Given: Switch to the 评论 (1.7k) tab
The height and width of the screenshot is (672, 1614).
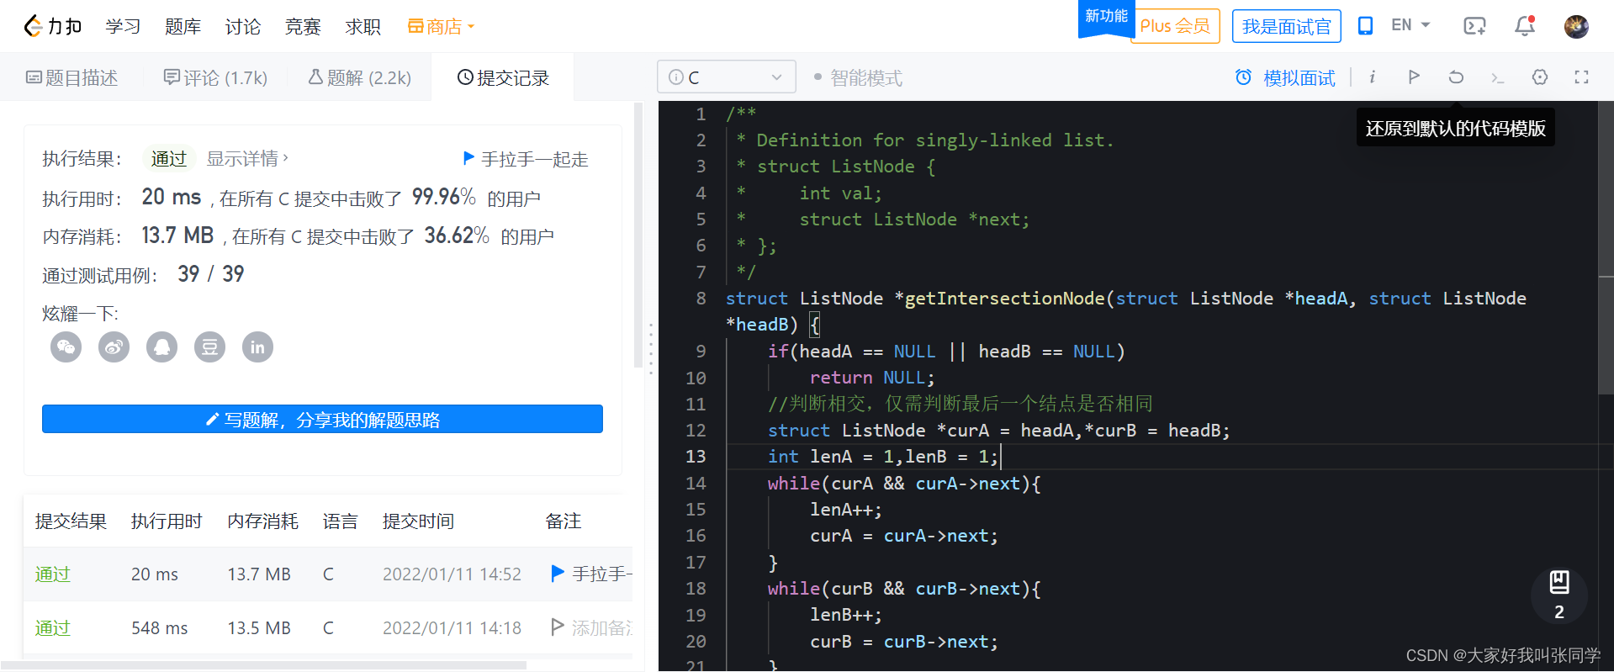Looking at the screenshot, I should point(215,77).
